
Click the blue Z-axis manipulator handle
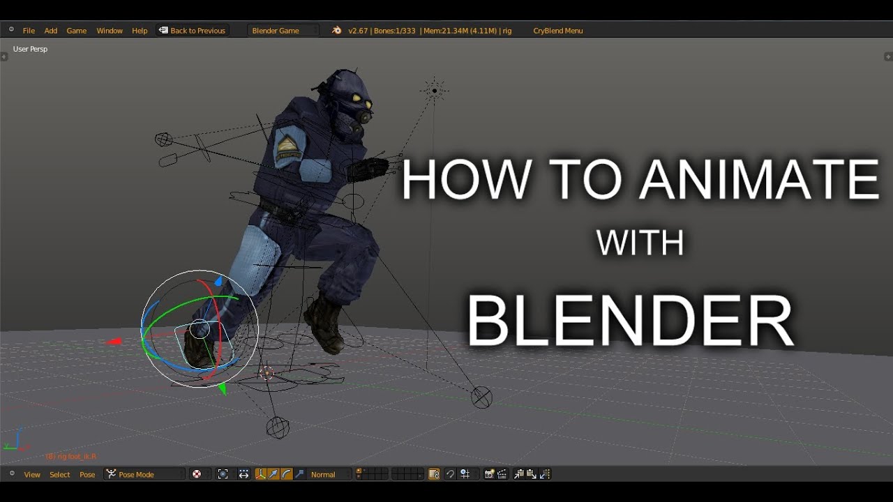(218, 281)
